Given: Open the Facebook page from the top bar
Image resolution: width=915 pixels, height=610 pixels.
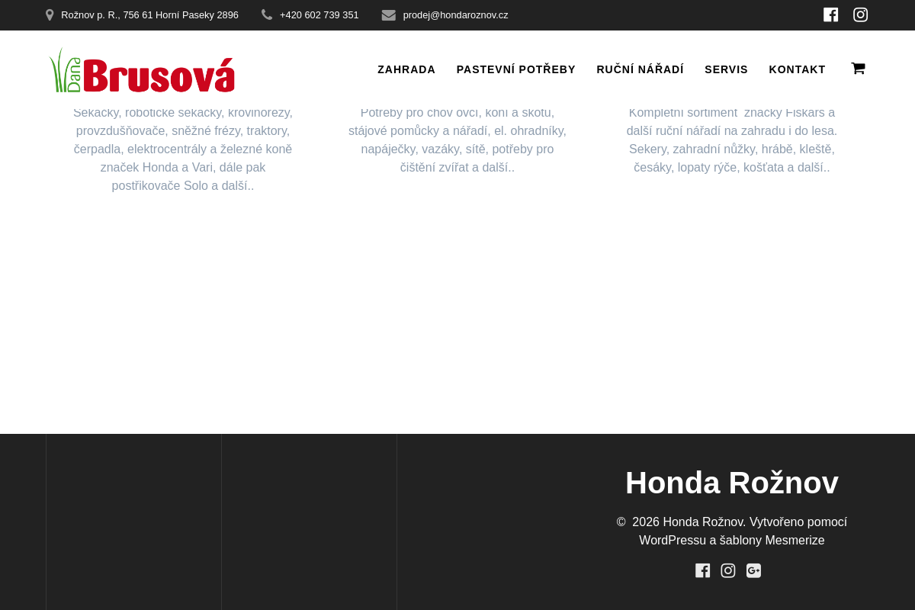Looking at the screenshot, I should pos(830,14).
